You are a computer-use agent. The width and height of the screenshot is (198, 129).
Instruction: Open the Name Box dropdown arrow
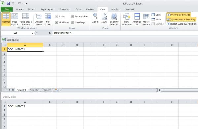click(32, 33)
